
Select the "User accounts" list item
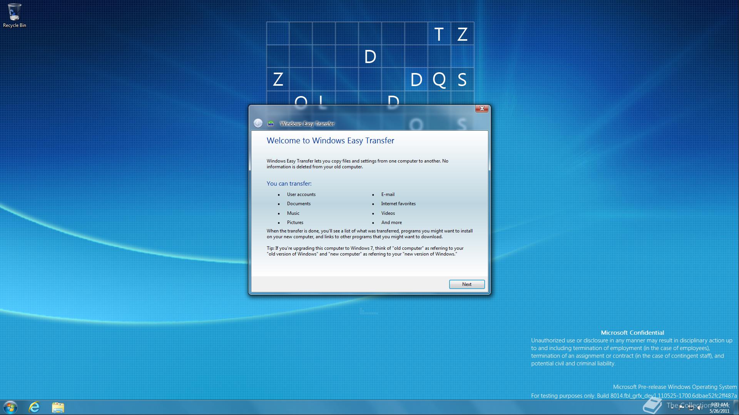[x=301, y=194]
